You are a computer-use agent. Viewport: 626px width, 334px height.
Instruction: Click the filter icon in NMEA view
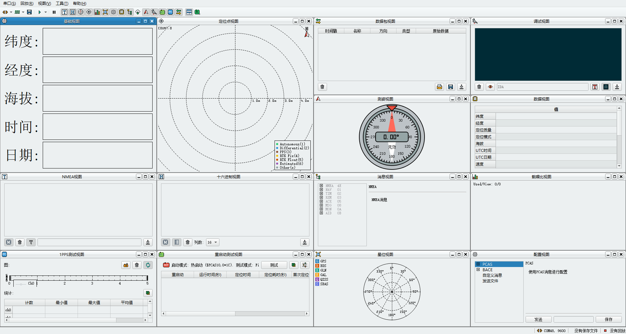pyautogui.click(x=31, y=242)
